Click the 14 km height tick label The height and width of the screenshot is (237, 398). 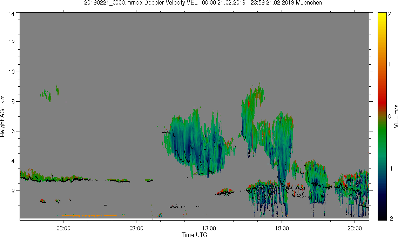coord(12,14)
